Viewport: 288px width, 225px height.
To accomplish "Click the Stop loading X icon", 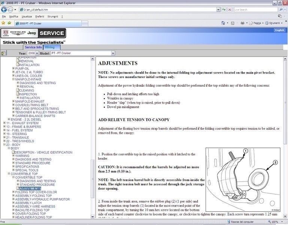I will tap(229, 10).
